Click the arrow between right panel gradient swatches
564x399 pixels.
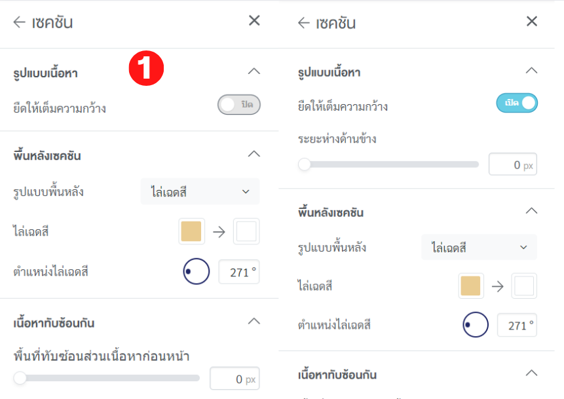point(498,286)
